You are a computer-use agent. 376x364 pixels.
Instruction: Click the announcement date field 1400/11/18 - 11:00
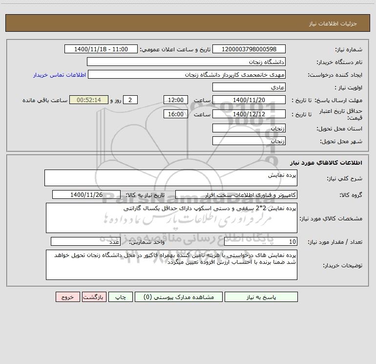click(101, 49)
